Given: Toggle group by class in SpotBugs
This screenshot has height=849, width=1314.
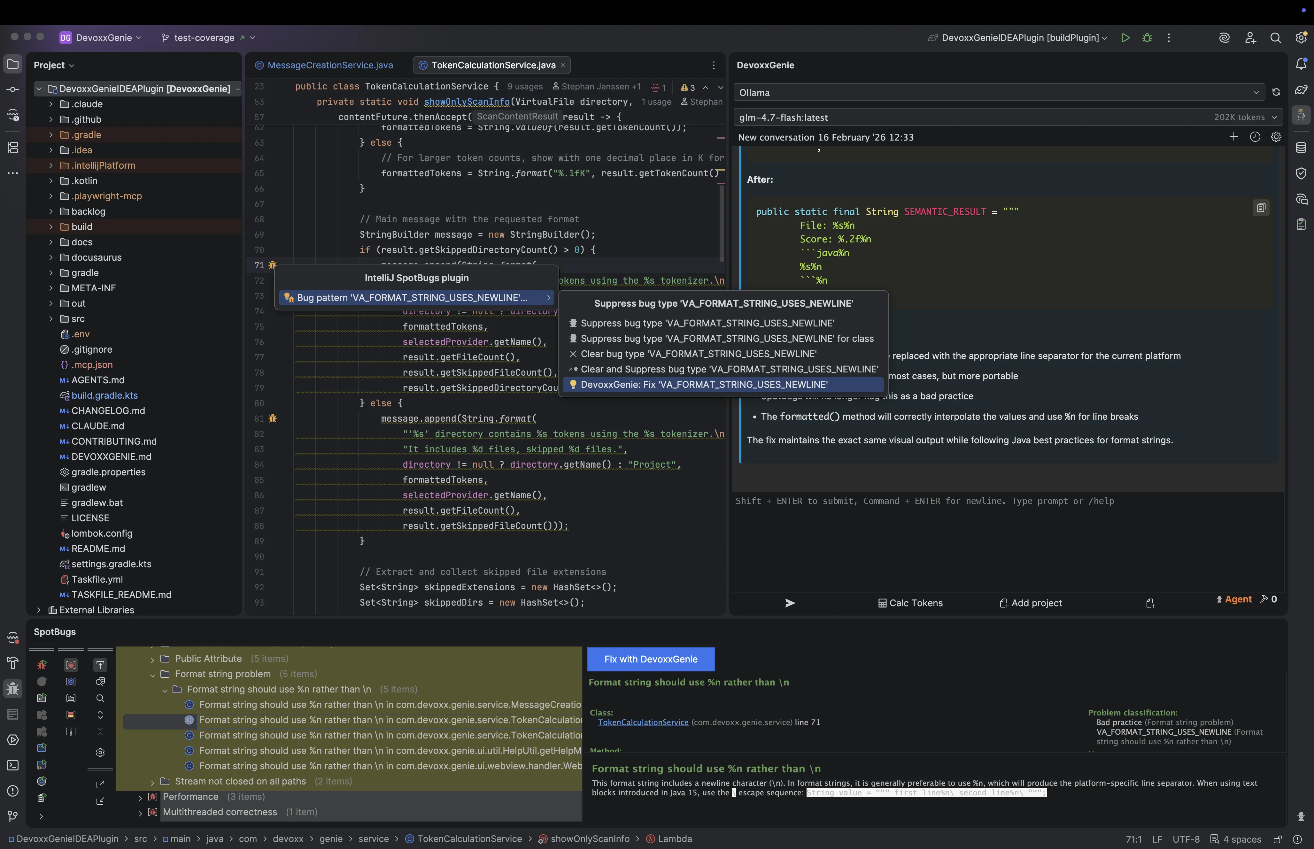Looking at the screenshot, I should (x=71, y=681).
